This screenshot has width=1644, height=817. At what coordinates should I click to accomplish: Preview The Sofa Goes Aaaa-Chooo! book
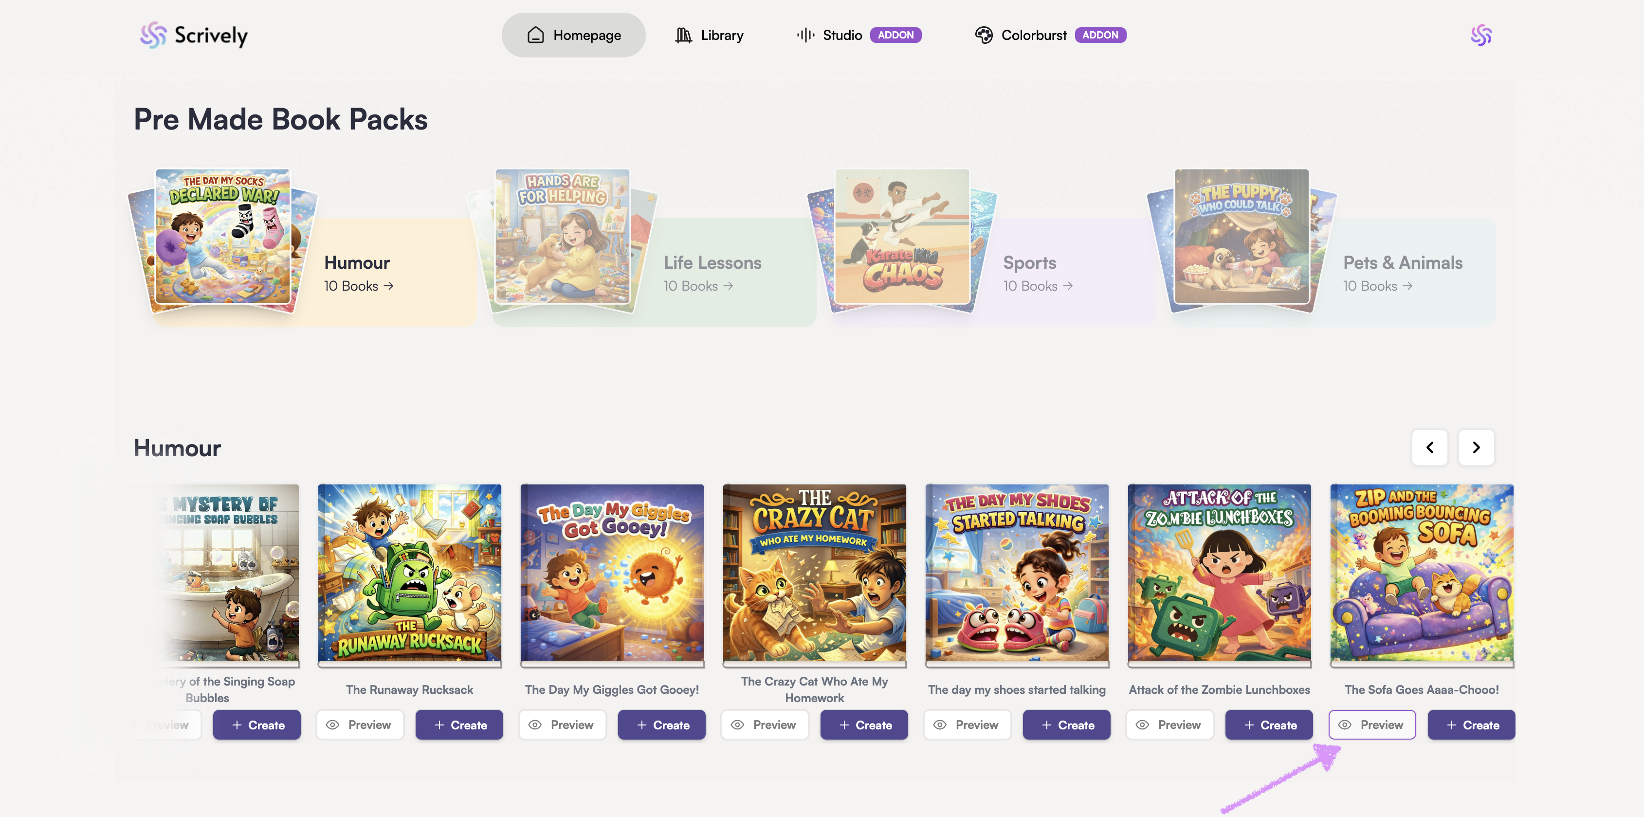pyautogui.click(x=1372, y=724)
